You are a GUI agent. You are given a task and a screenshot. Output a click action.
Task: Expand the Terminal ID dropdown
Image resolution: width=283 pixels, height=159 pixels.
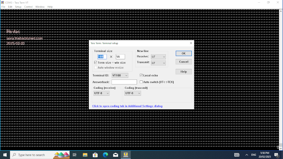click(120, 76)
